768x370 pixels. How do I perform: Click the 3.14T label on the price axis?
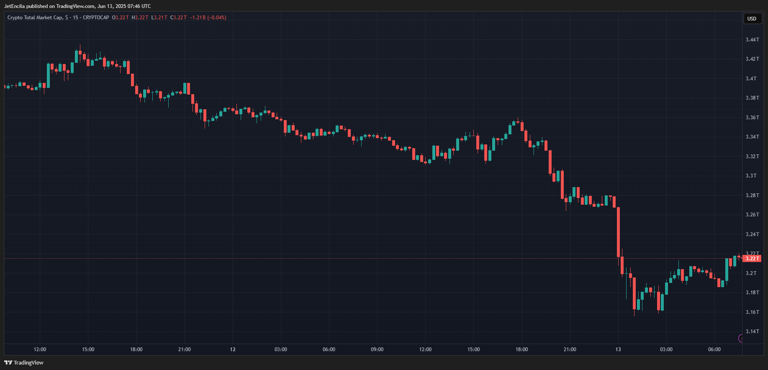tap(752, 331)
